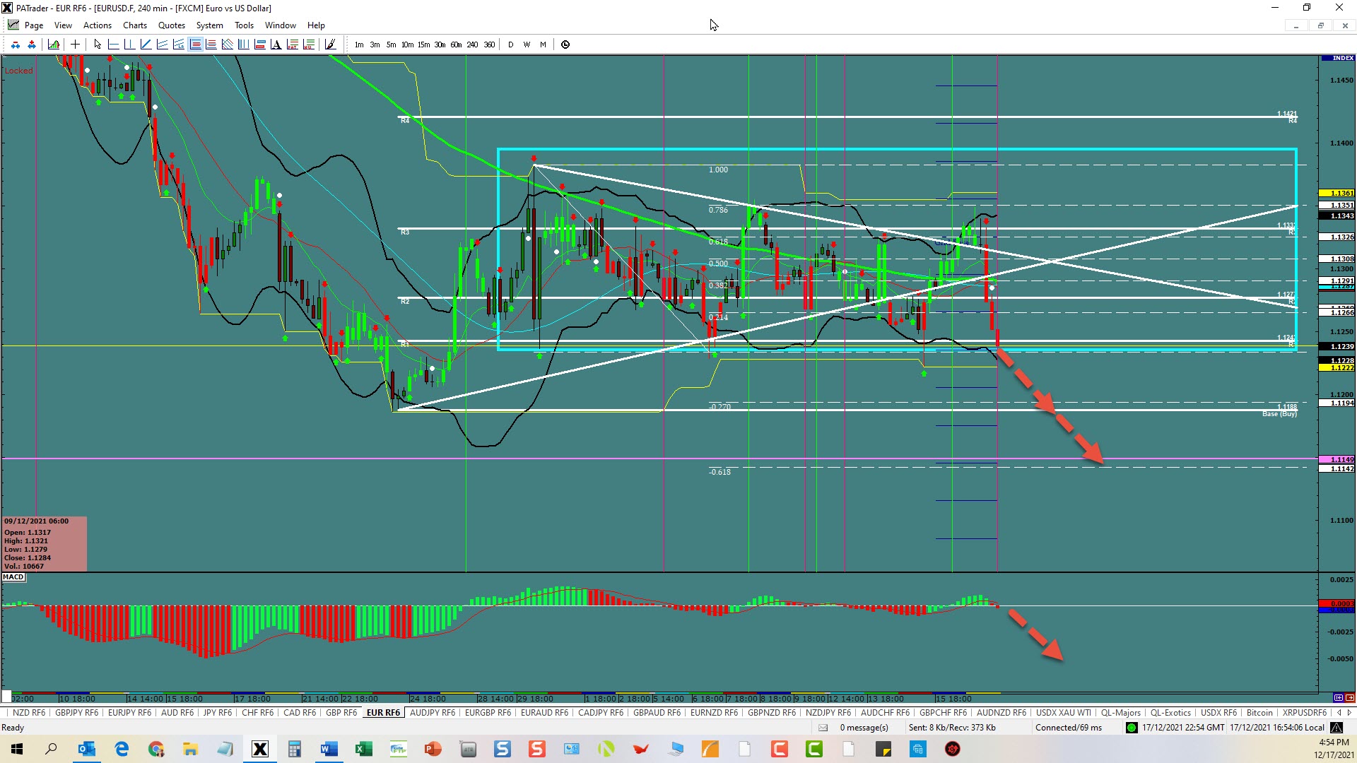Open the drawing brush properties tool
Image resolution: width=1357 pixels, height=763 pixels.
[x=329, y=45]
